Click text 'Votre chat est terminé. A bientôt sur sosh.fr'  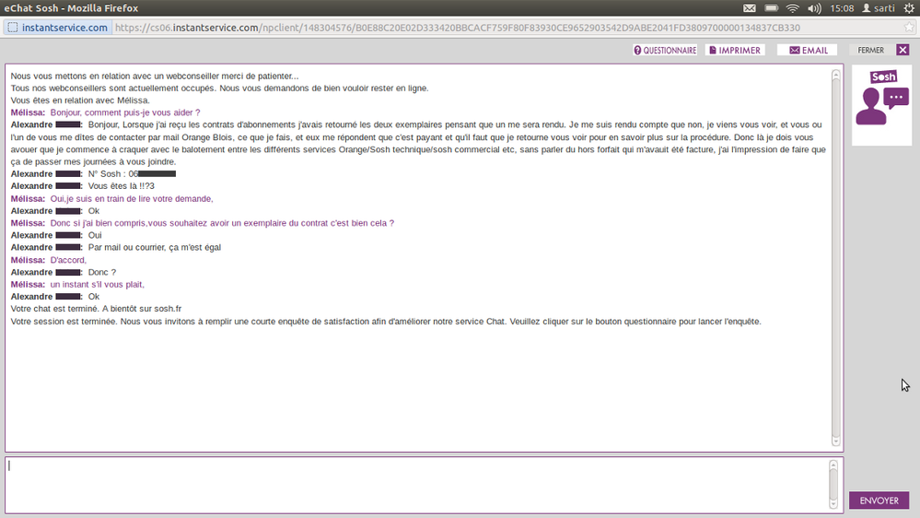click(96, 309)
